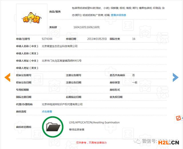Click 点击查看 to view the trademark process

coord(47,112)
